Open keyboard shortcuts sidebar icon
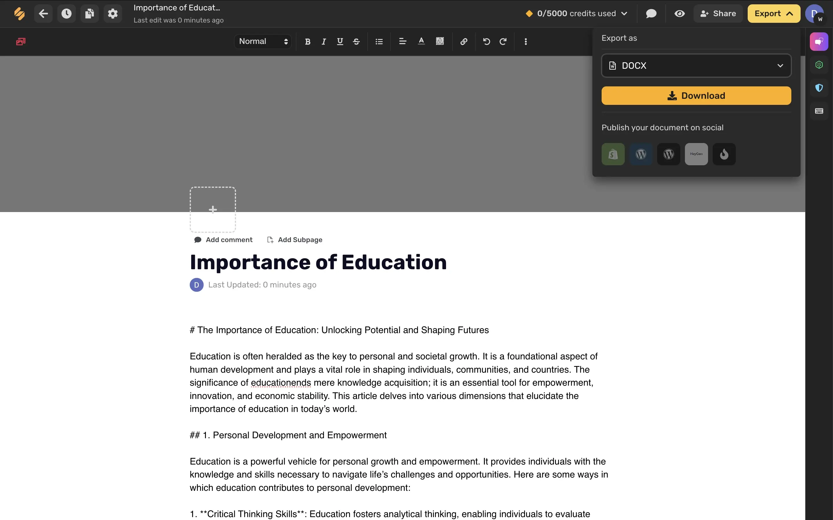 [819, 111]
